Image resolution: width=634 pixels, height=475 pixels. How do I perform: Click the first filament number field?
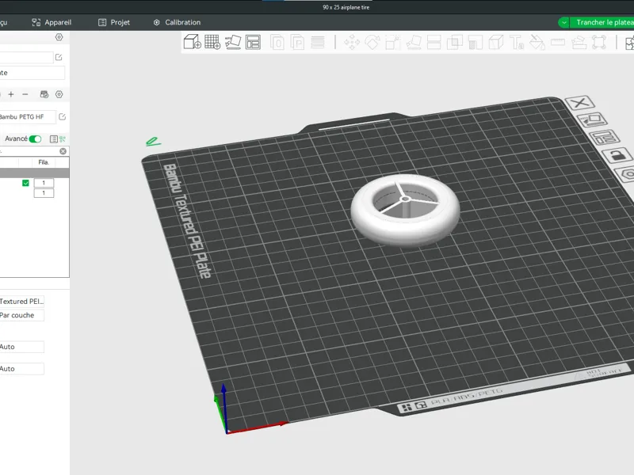(44, 183)
